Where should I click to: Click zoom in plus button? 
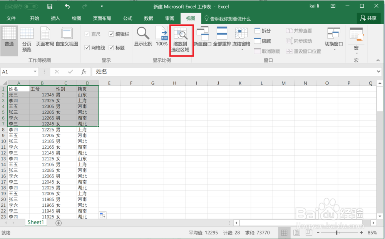(x=361, y=232)
